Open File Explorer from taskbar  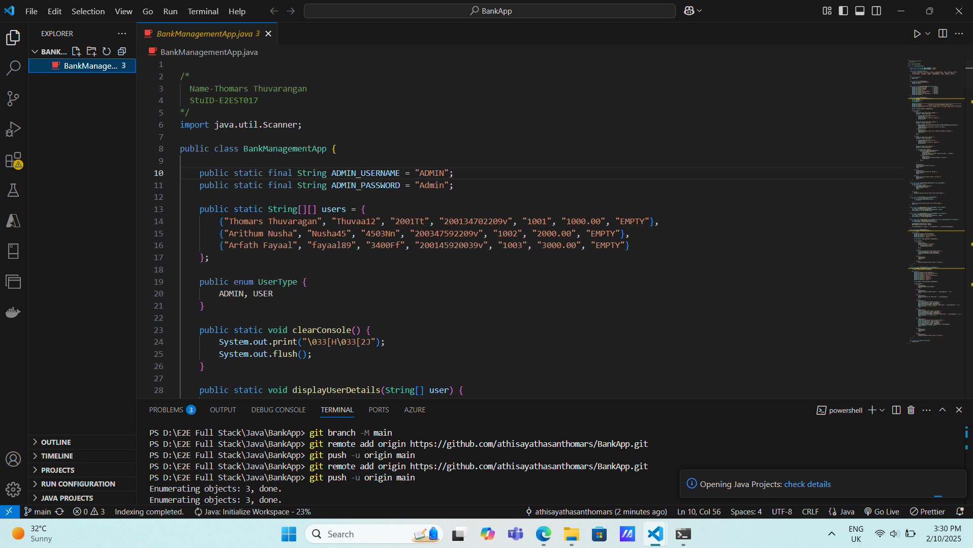click(x=571, y=534)
